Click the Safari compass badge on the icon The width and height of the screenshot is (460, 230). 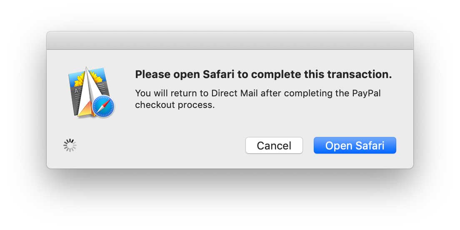tap(103, 106)
